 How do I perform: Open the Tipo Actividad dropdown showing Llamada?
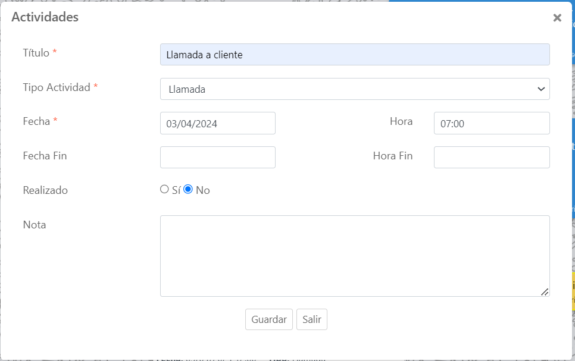pyautogui.click(x=355, y=89)
